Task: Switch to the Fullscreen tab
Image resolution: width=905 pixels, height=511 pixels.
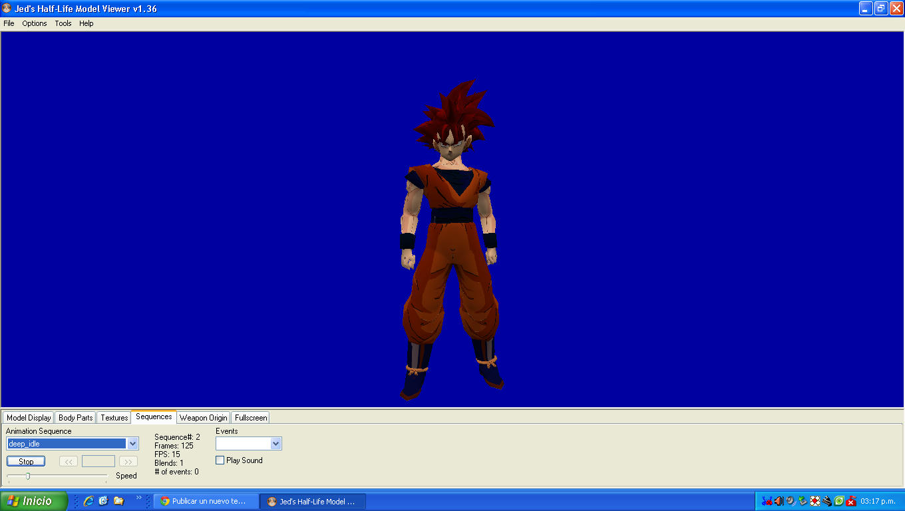Action: click(251, 418)
